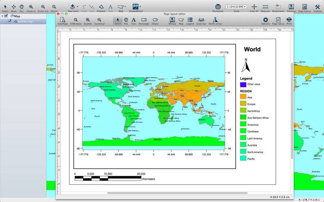Viewport: 324px width, 202px height.
Task: Open the Scale dropdown list
Action: tap(245, 7)
